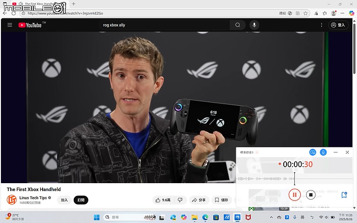Add a bookmark marker in recorder
This screenshot has width=357, height=223.
tap(344, 195)
